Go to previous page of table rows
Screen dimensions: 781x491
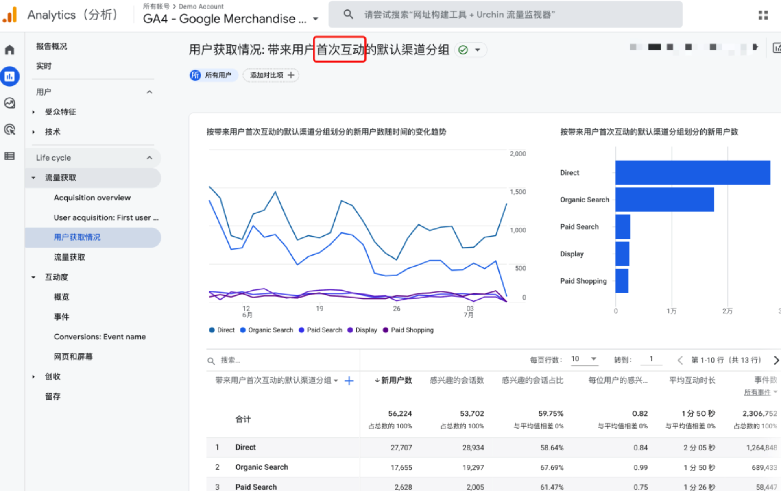[680, 360]
